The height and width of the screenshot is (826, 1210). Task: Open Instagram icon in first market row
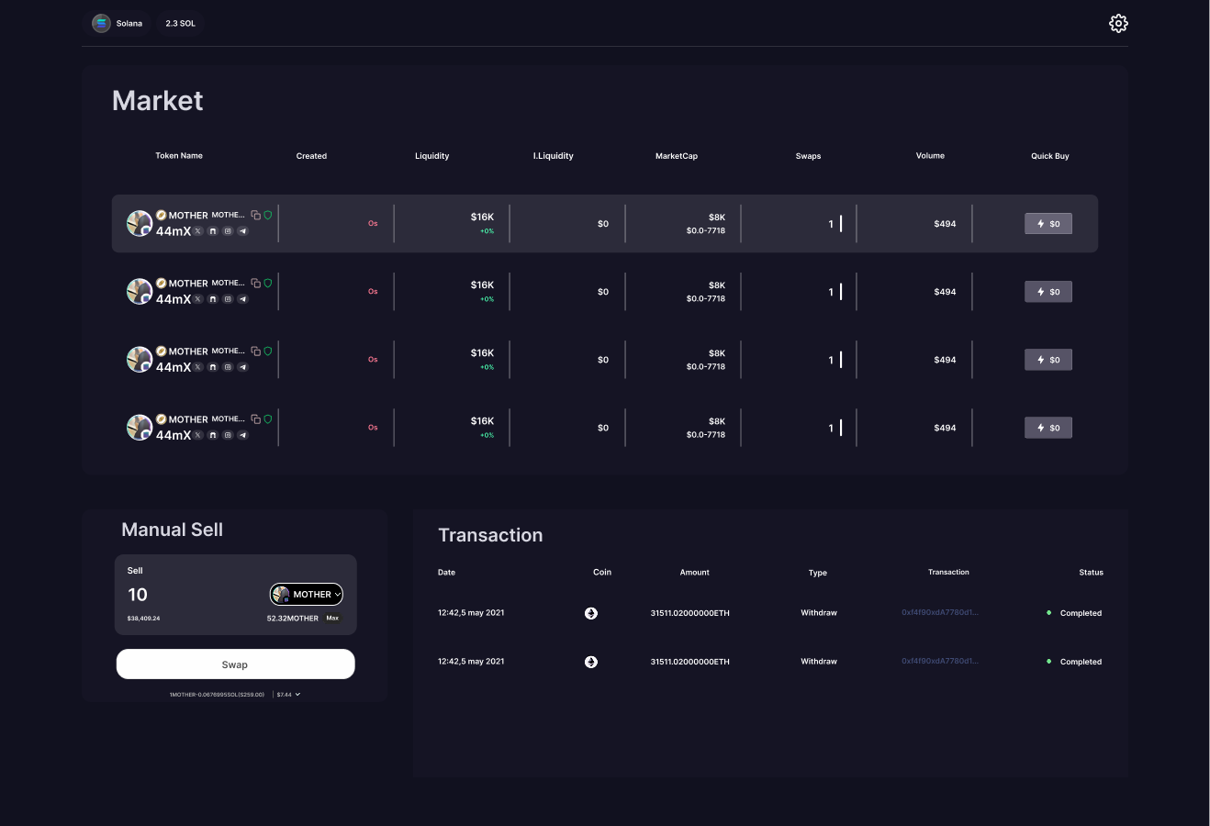tap(228, 231)
